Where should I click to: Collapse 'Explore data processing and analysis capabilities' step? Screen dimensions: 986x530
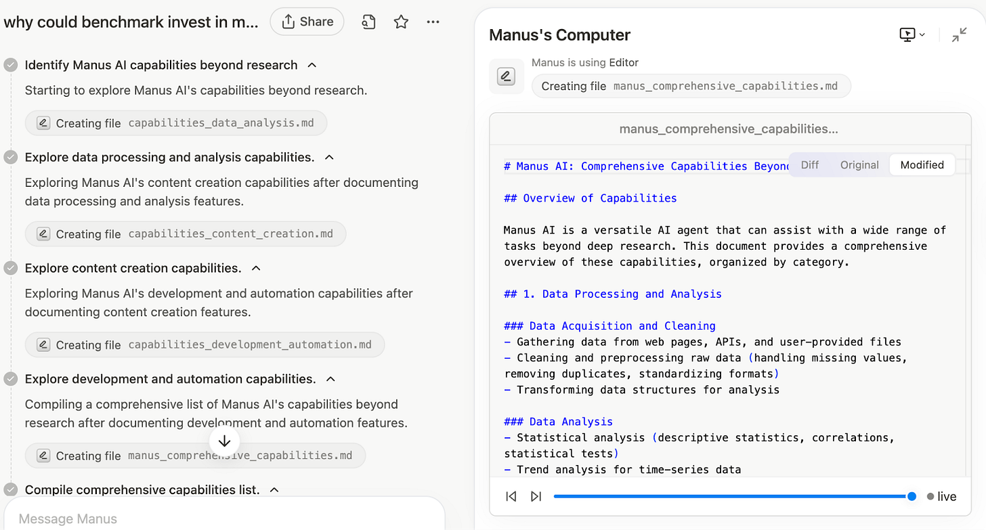pyautogui.click(x=329, y=157)
